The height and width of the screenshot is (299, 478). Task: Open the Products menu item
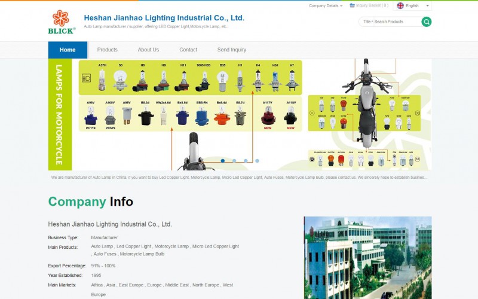click(x=108, y=50)
